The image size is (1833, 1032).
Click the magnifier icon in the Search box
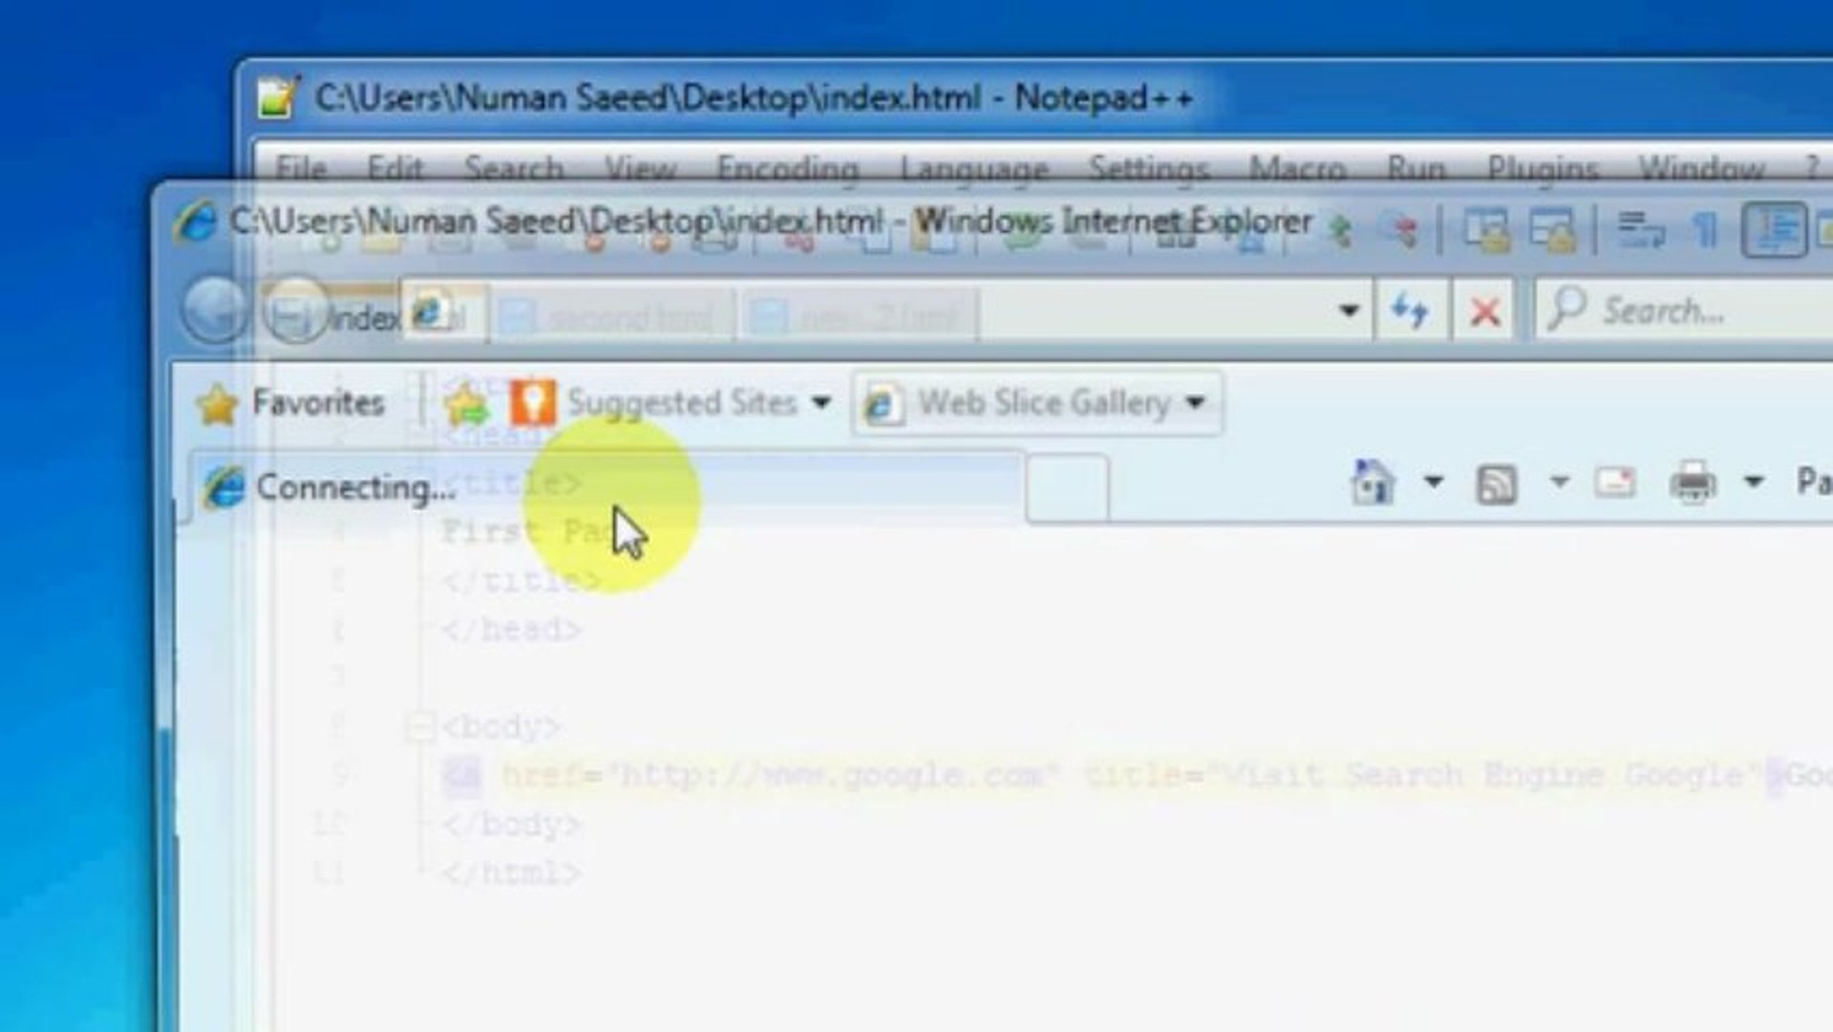1567,309
